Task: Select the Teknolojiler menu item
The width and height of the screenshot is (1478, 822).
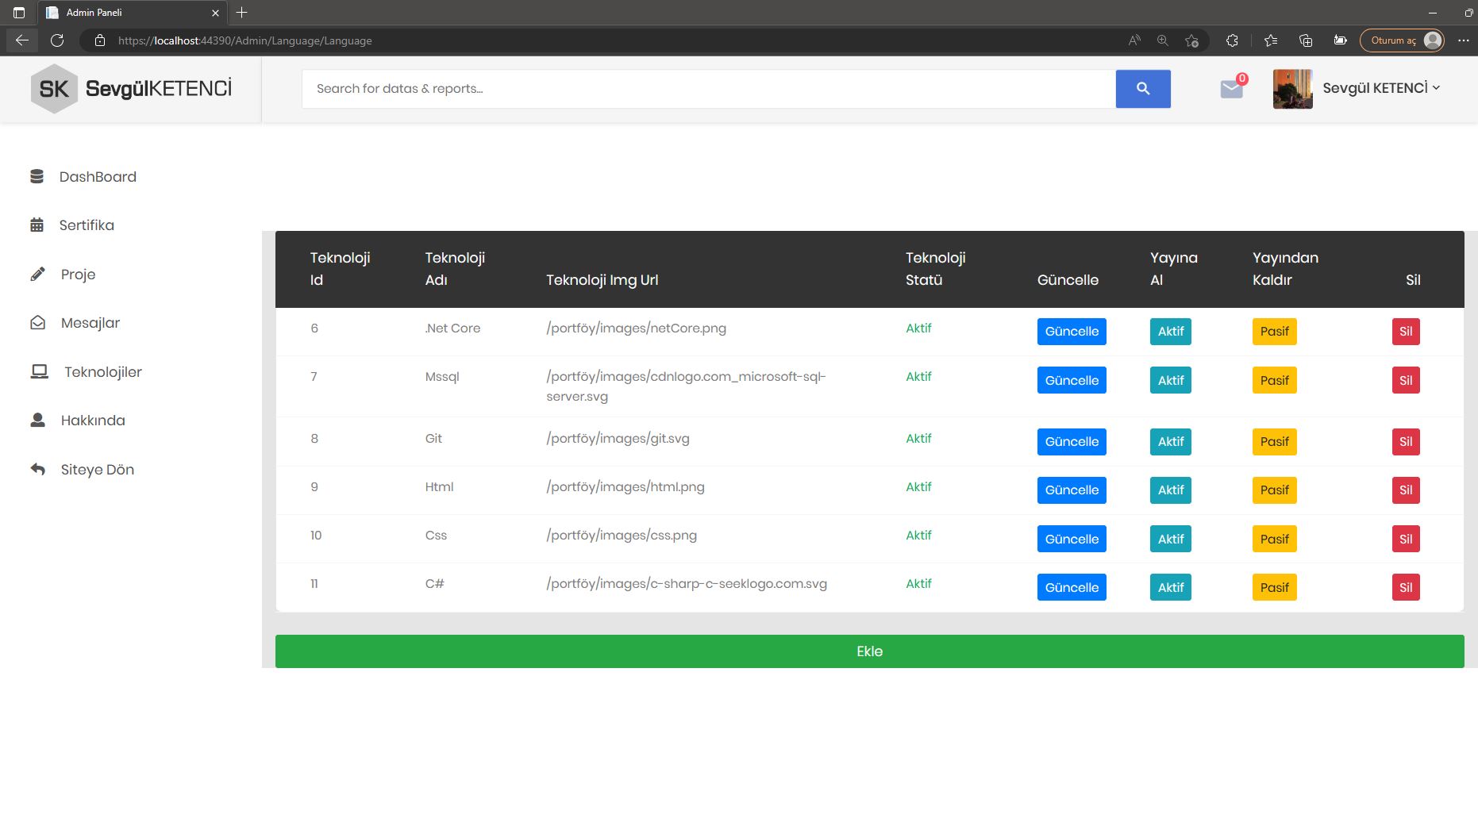Action: click(103, 372)
